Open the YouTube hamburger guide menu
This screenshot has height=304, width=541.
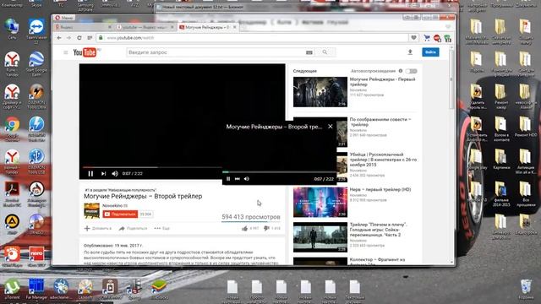point(66,52)
